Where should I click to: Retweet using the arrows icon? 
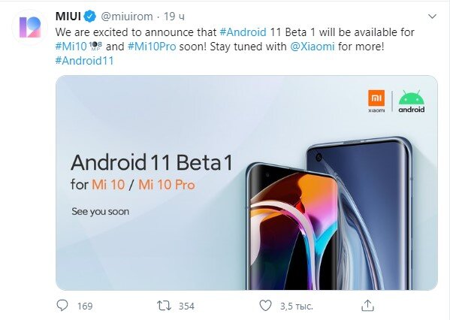[x=164, y=306]
